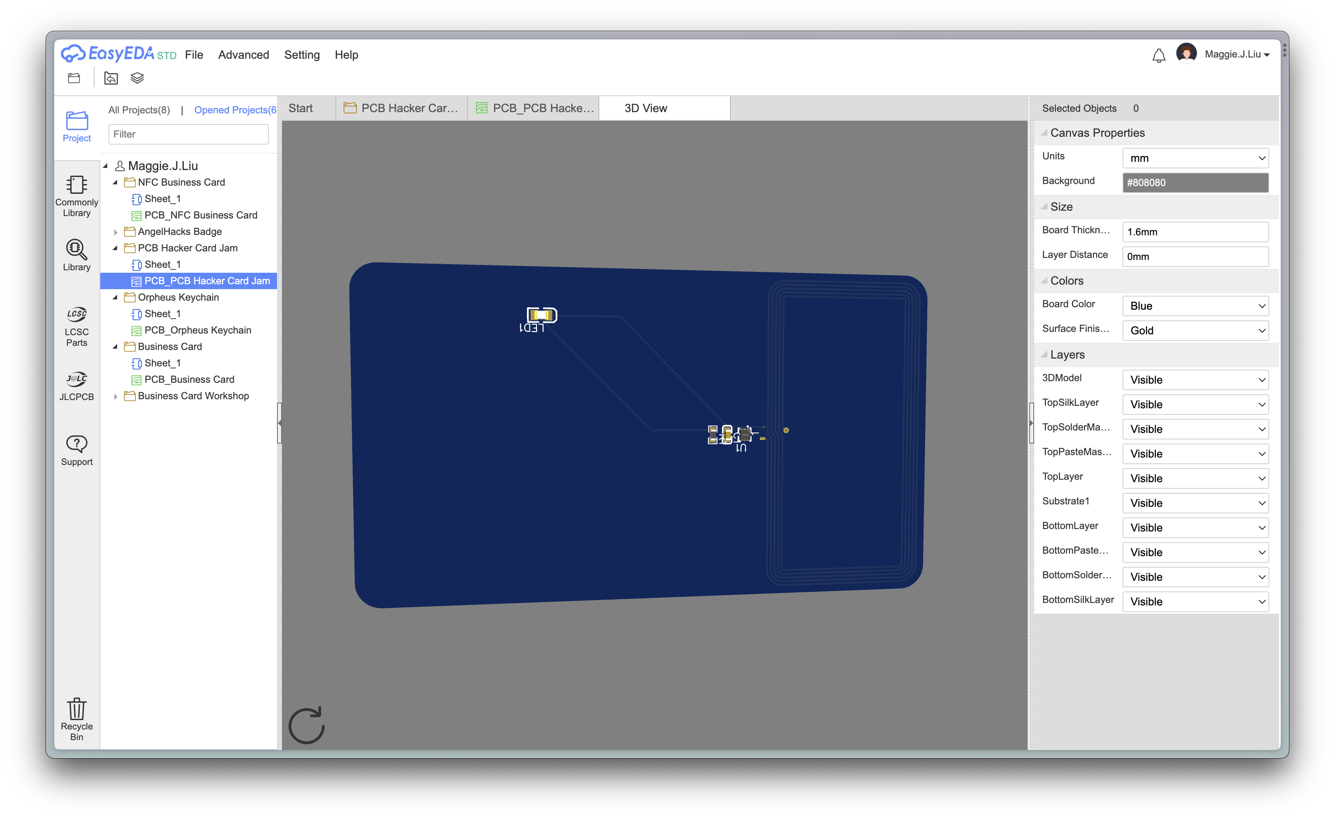Collapse the Maggie.J.Liu root node
The image size is (1335, 819).
pyautogui.click(x=106, y=166)
